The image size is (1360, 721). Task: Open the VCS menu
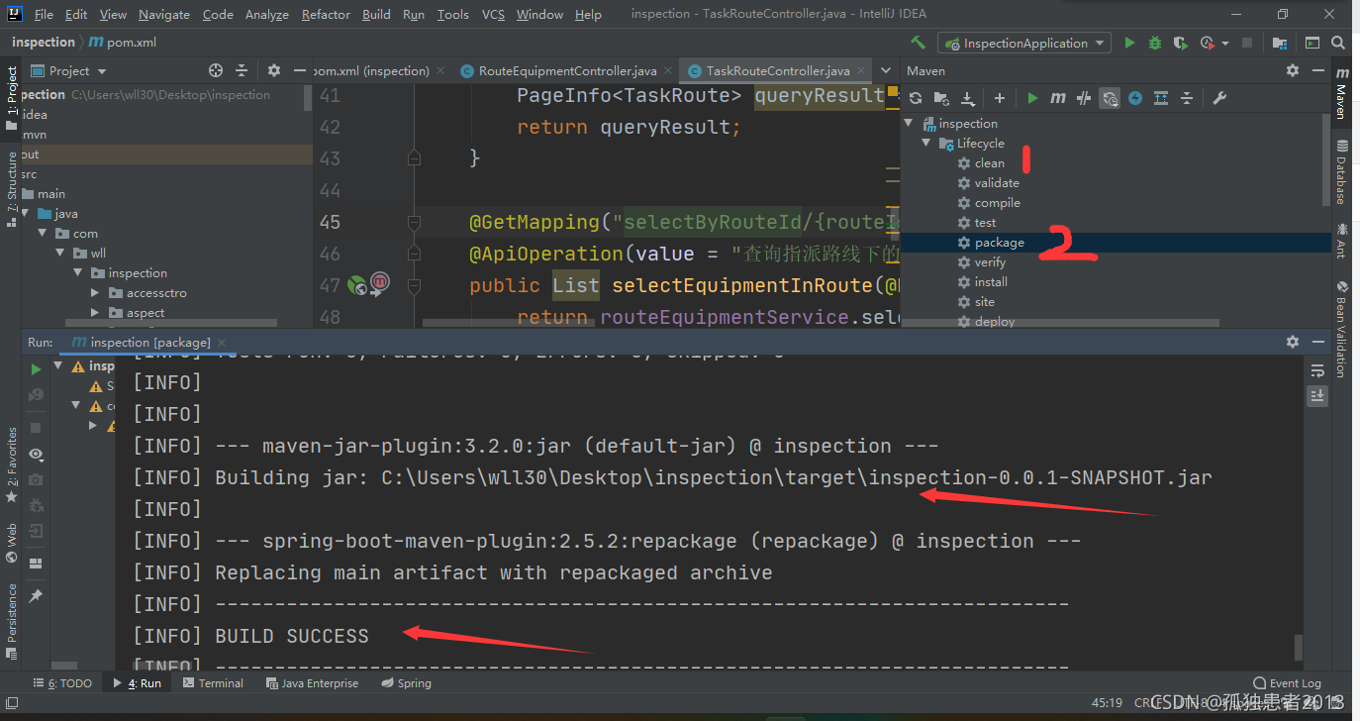tap(493, 14)
